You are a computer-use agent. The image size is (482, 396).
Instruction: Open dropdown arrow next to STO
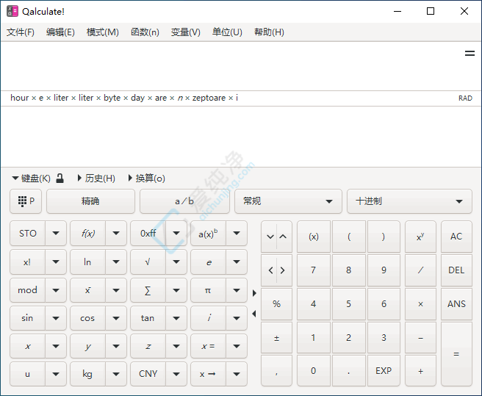(56, 234)
